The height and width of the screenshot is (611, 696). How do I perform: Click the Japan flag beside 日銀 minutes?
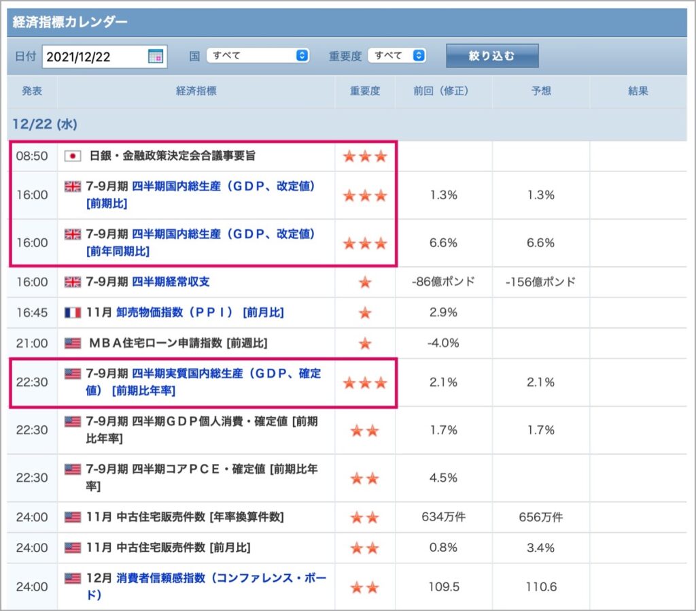click(x=72, y=156)
